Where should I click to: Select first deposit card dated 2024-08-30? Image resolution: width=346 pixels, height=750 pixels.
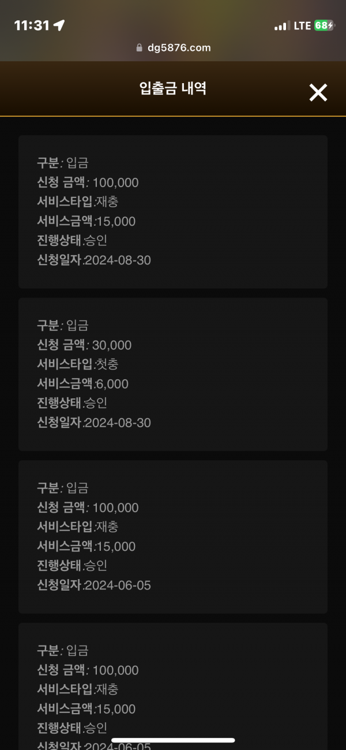click(173, 212)
